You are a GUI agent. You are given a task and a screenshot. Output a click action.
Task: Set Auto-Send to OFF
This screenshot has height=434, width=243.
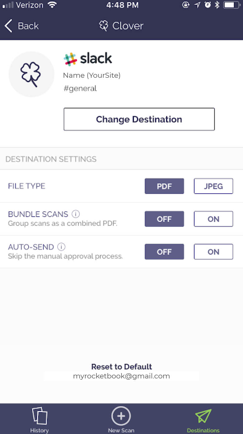coord(164,252)
